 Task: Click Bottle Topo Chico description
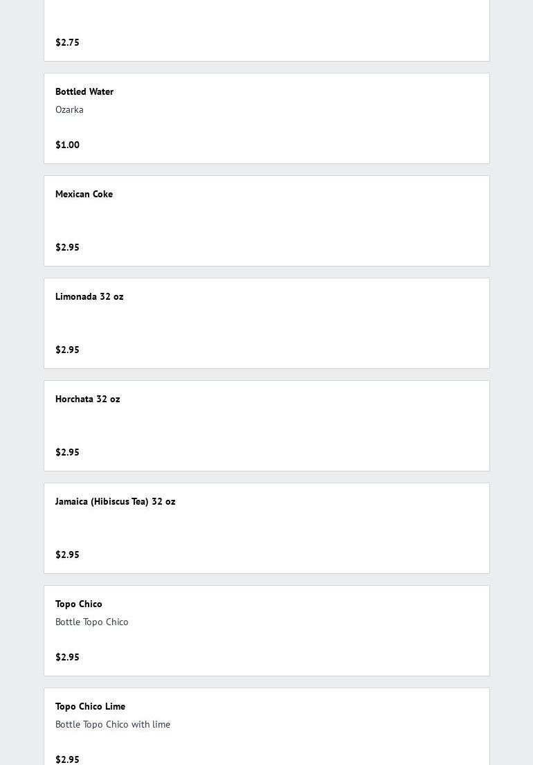coord(91,622)
